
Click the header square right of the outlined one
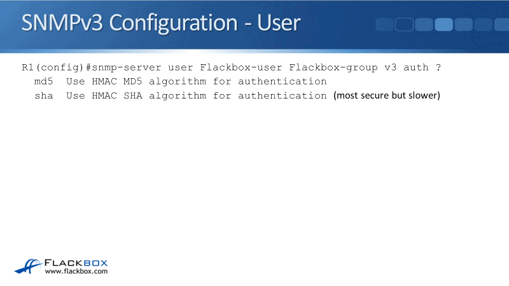424,25
